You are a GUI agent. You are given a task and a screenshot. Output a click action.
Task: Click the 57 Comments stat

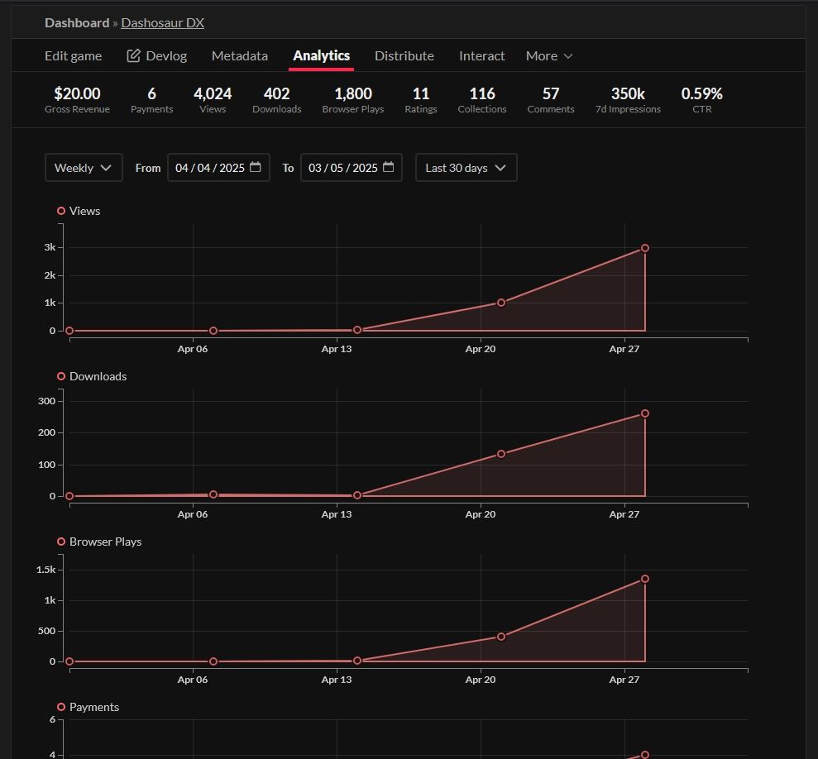pos(550,100)
